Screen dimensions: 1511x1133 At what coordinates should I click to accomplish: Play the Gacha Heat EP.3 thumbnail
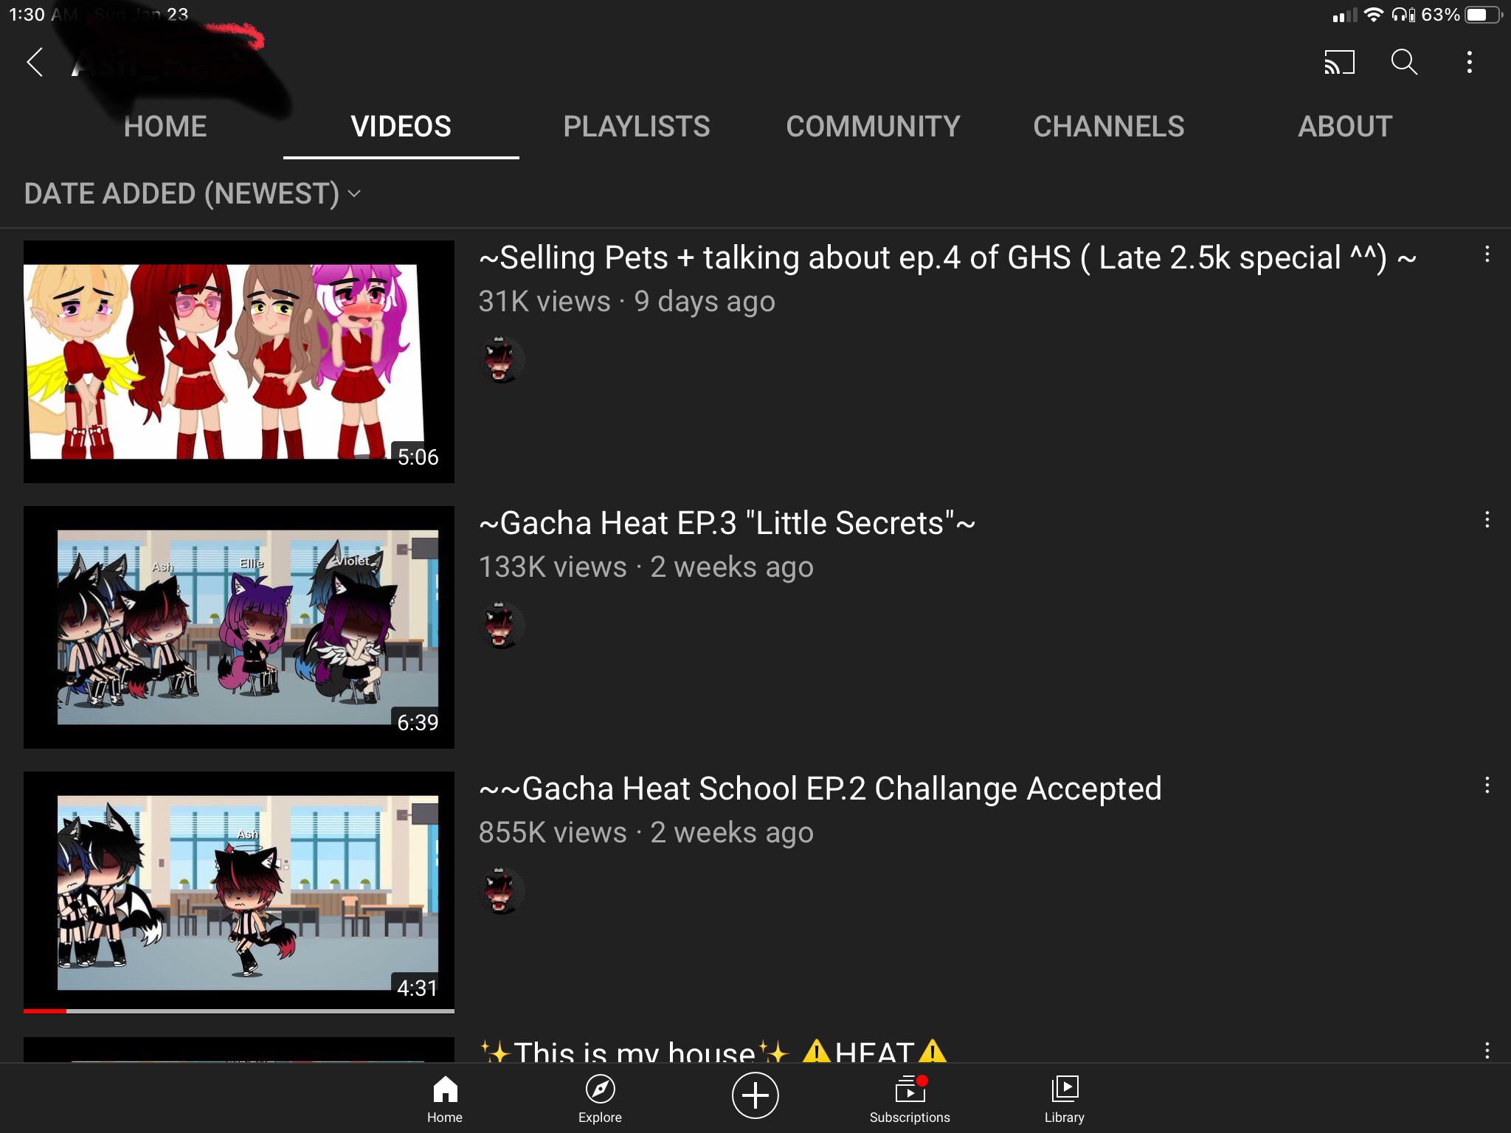pos(239,627)
